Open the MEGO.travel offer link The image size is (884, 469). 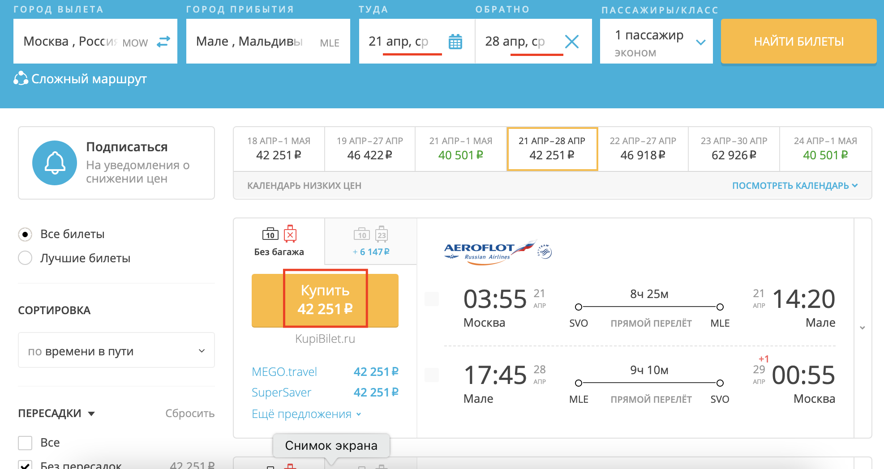point(284,371)
